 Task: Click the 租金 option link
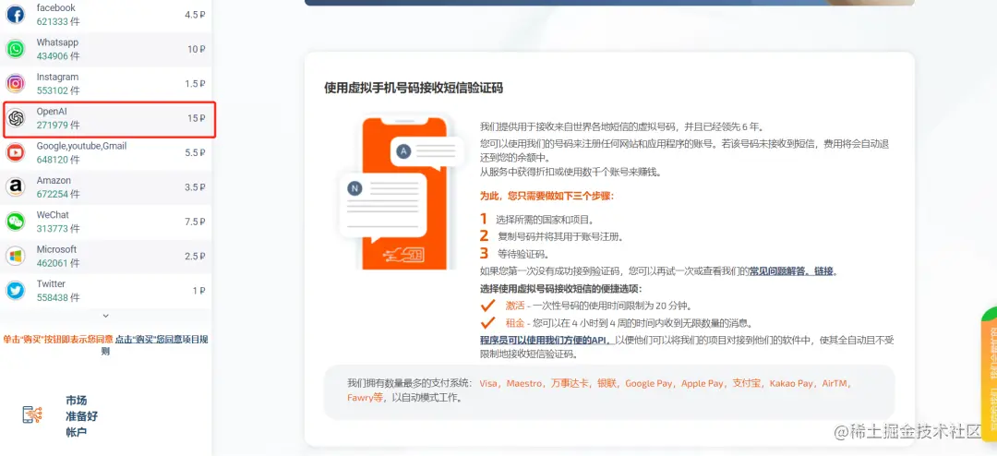click(x=514, y=322)
